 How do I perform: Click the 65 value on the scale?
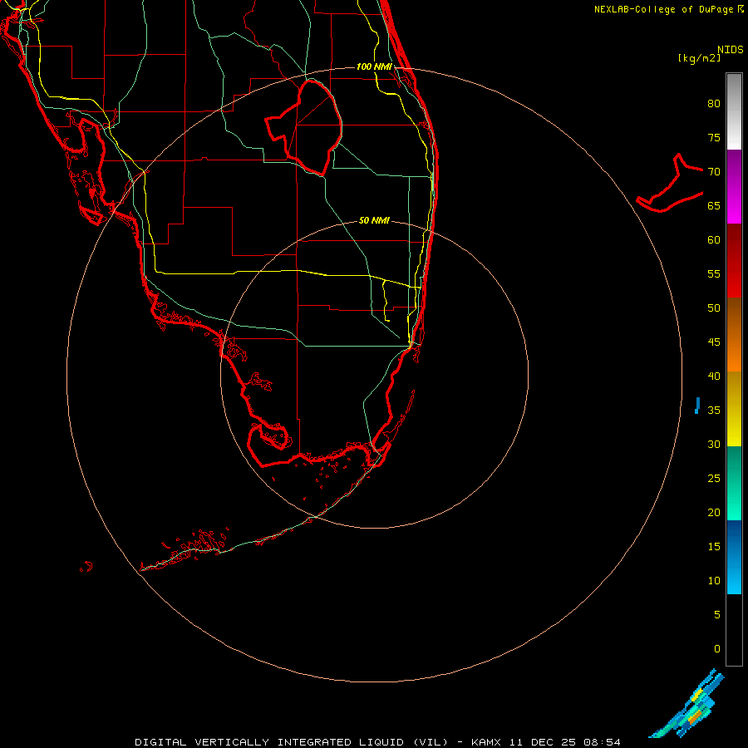714,205
